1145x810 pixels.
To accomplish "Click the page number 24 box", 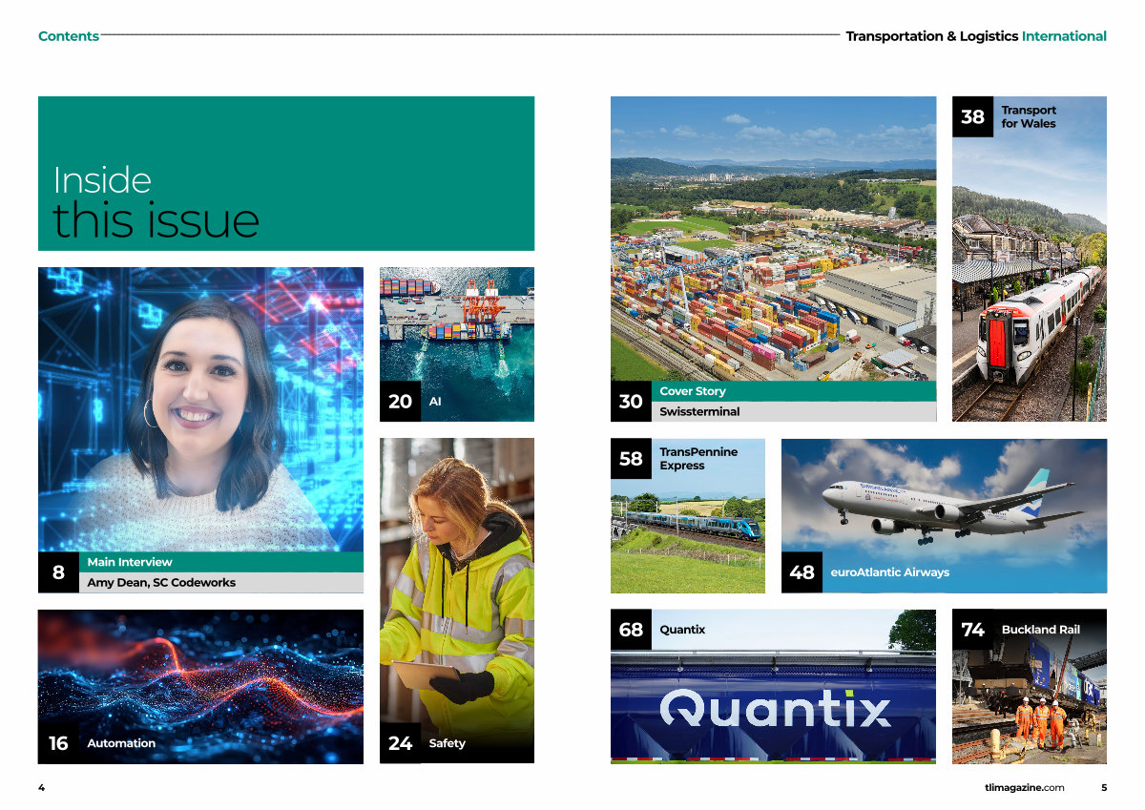I will tap(400, 743).
